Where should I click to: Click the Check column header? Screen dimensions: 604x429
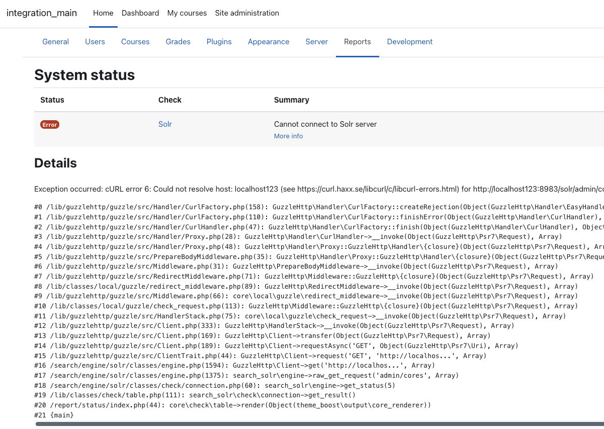pyautogui.click(x=170, y=100)
